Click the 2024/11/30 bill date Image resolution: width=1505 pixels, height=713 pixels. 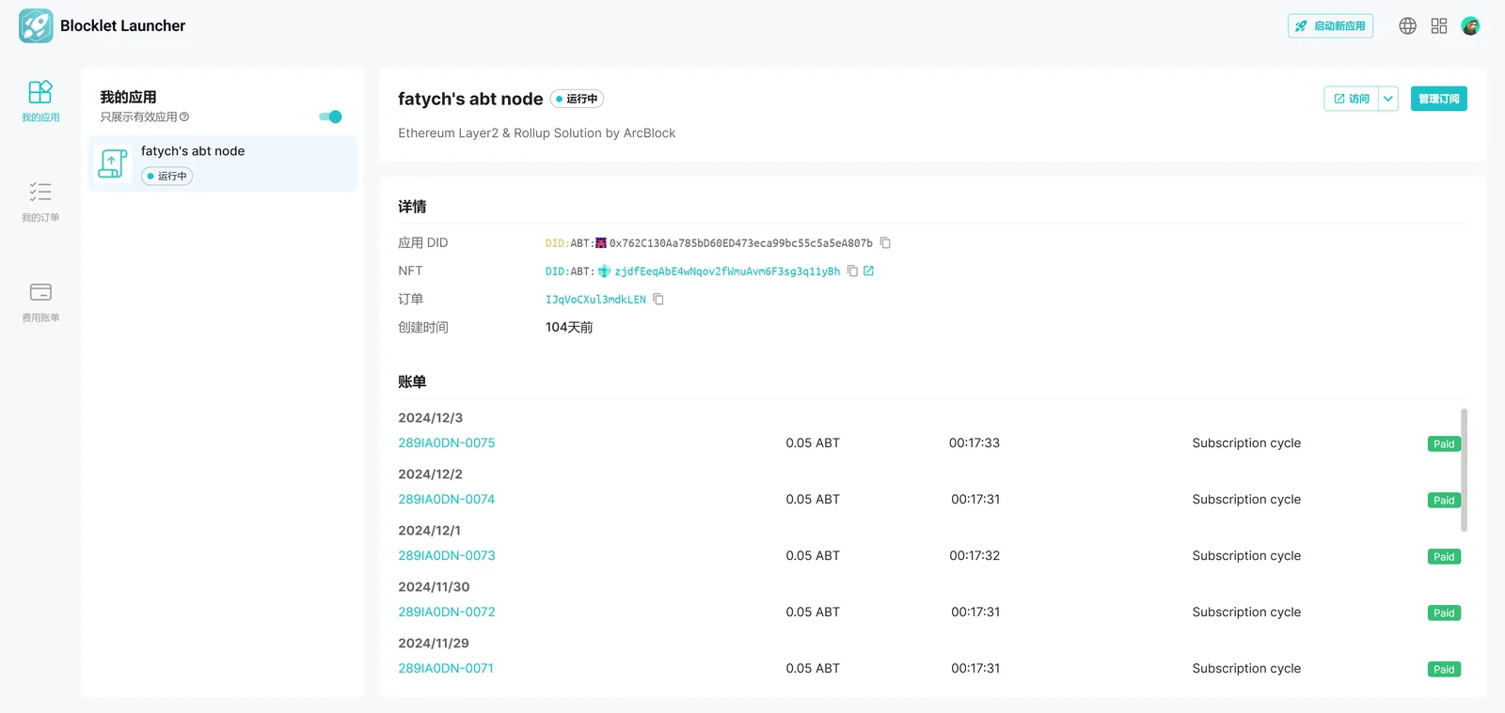coord(434,587)
